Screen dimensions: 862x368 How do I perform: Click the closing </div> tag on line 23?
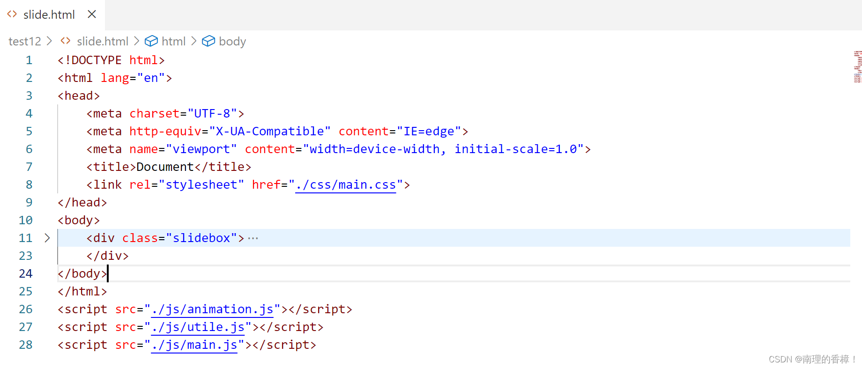108,256
